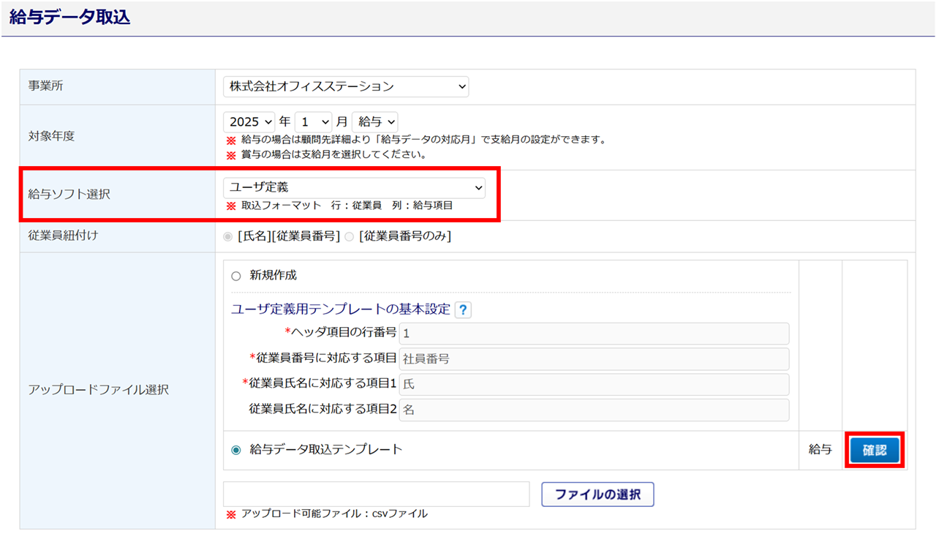The height and width of the screenshot is (534, 936).
Task: Open the help icon beside ユーザ定義用テンプレートの基本設定
Action: (x=463, y=309)
